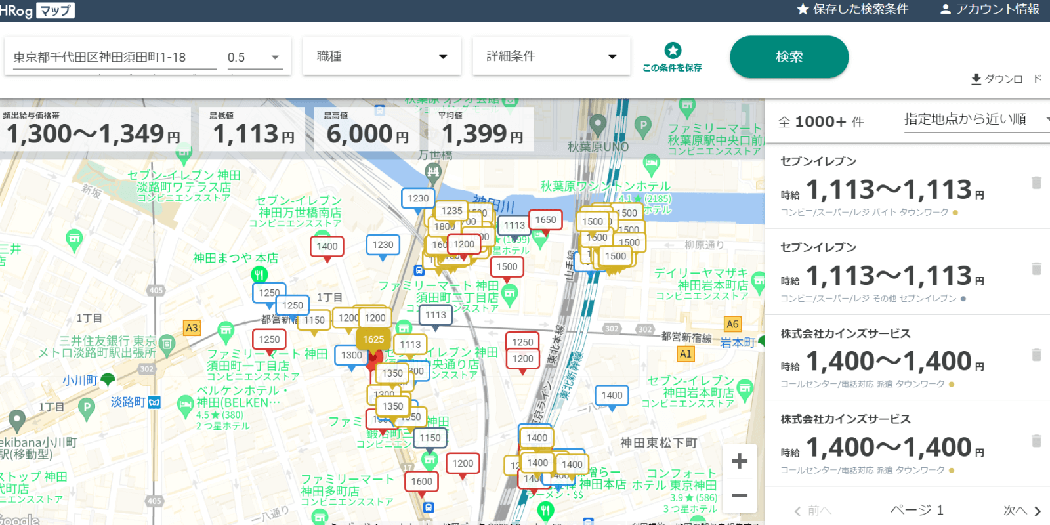Open the 職種 job type dropdown
The height and width of the screenshot is (525, 1050).
click(x=382, y=56)
